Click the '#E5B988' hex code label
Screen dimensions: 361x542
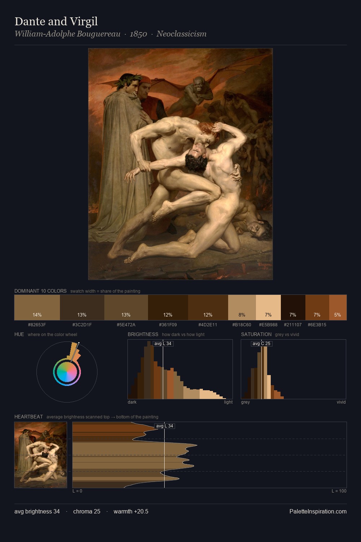click(268, 324)
